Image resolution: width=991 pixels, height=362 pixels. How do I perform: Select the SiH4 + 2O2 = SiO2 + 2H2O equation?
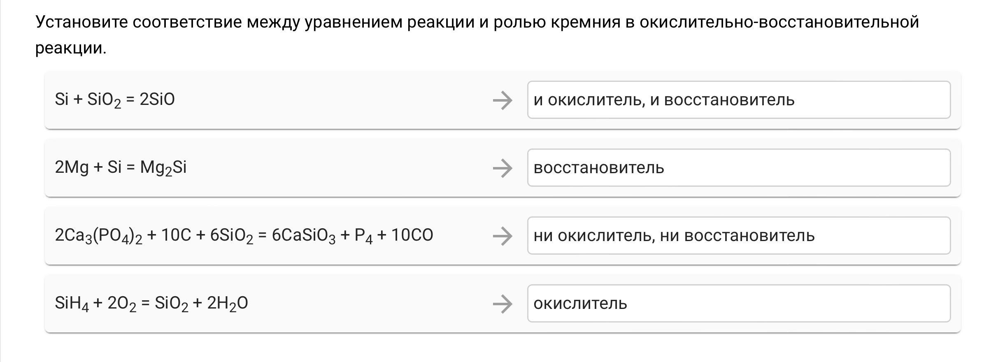(151, 303)
